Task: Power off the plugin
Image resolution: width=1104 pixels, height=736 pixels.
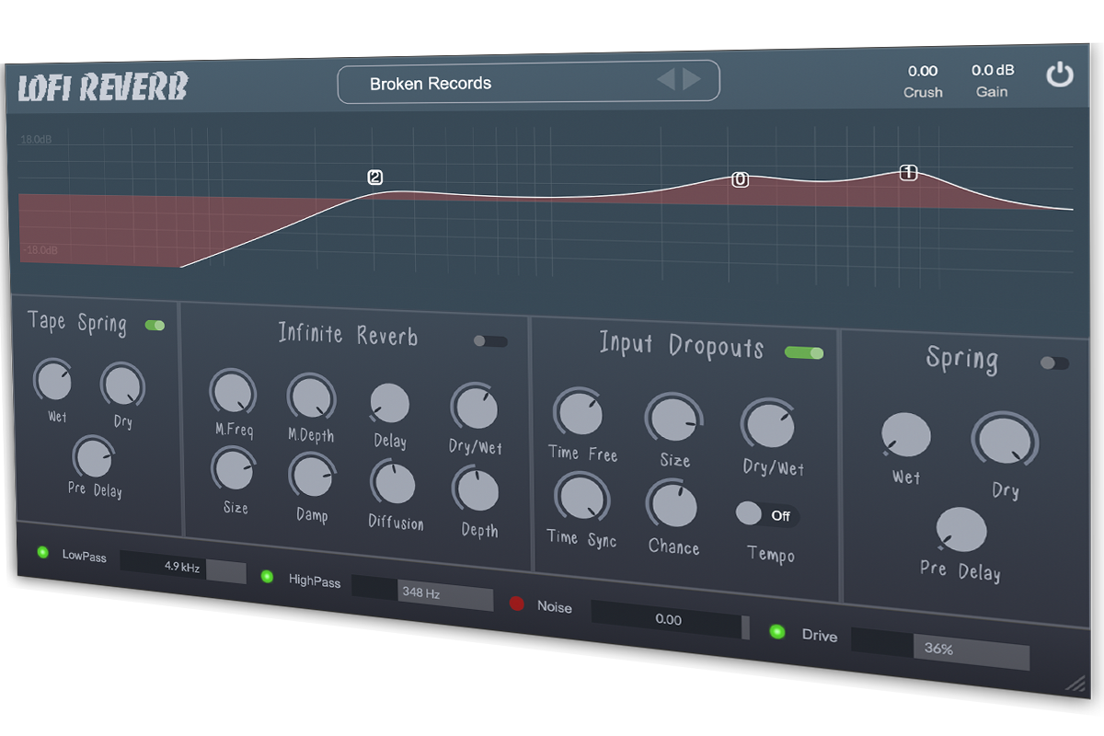Action: tap(1060, 76)
